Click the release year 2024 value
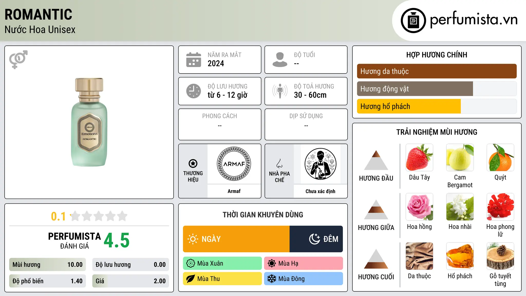Image resolution: width=526 pixels, height=296 pixels. (x=216, y=63)
